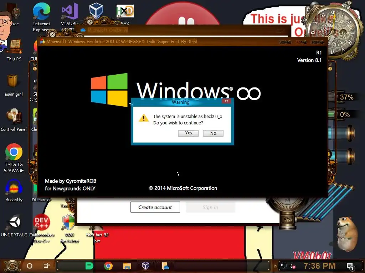This screenshot has width=365, height=273.
Task: Open Embarcadero Dev-C++ desktop icon
Action: [x=41, y=228]
